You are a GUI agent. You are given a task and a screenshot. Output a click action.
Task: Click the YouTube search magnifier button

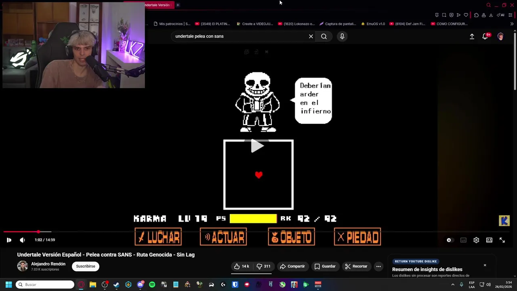[x=324, y=36]
